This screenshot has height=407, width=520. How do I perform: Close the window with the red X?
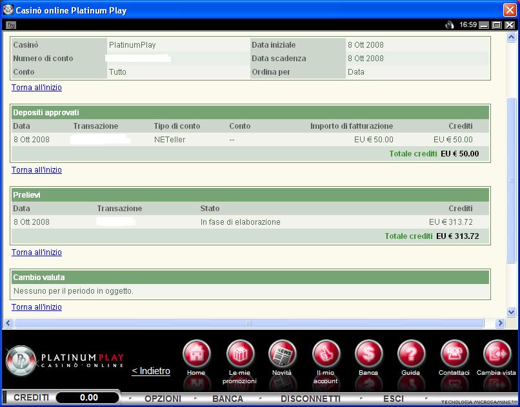pos(510,10)
